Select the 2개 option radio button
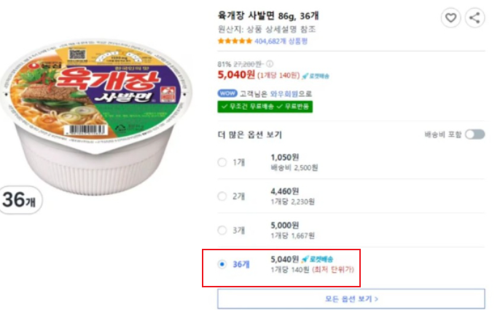The image size is (500, 315). 222,196
